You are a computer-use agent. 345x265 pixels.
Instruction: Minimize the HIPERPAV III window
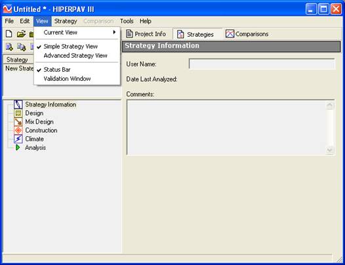click(x=311, y=9)
